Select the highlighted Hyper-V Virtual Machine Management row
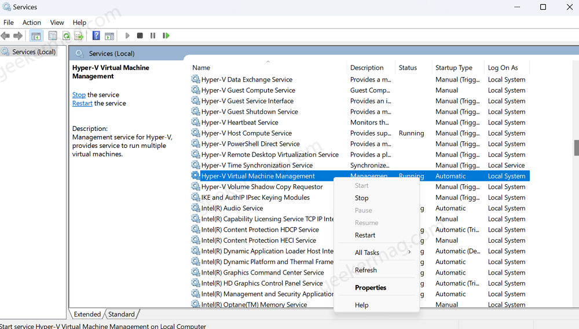 pos(360,176)
